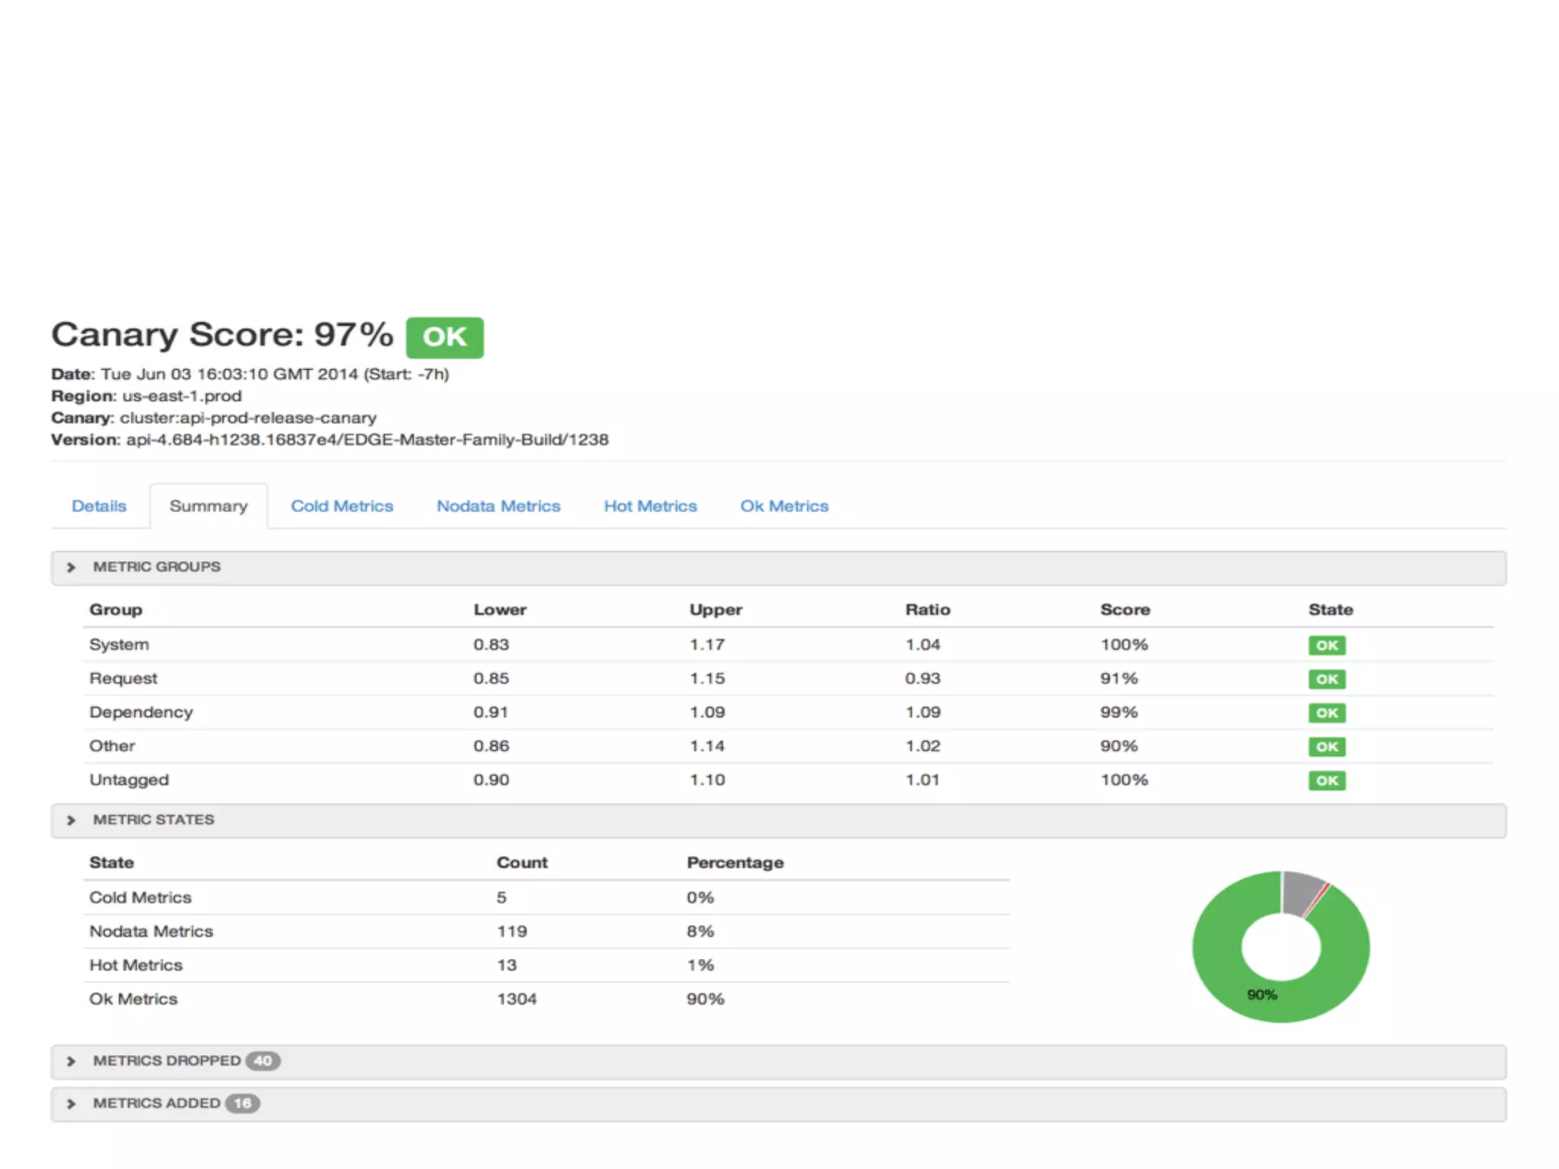This screenshot has width=1559, height=1169.
Task: Go to the Hot Metrics tab
Action: (650, 506)
